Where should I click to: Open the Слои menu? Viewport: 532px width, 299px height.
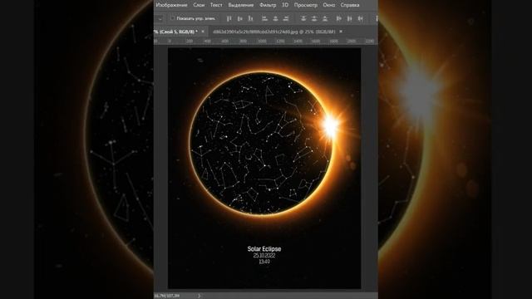(x=199, y=5)
